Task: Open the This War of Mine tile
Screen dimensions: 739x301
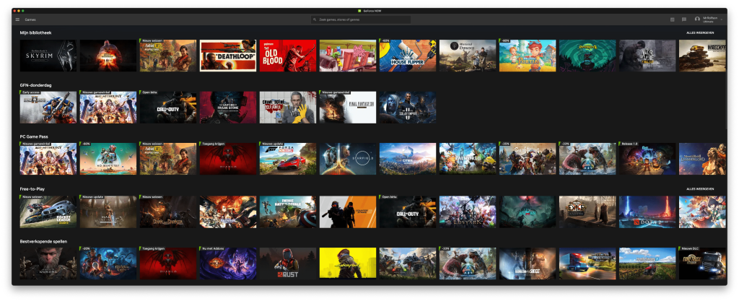Action: [x=647, y=56]
